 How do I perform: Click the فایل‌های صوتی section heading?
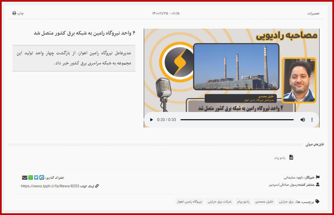pos(315,144)
